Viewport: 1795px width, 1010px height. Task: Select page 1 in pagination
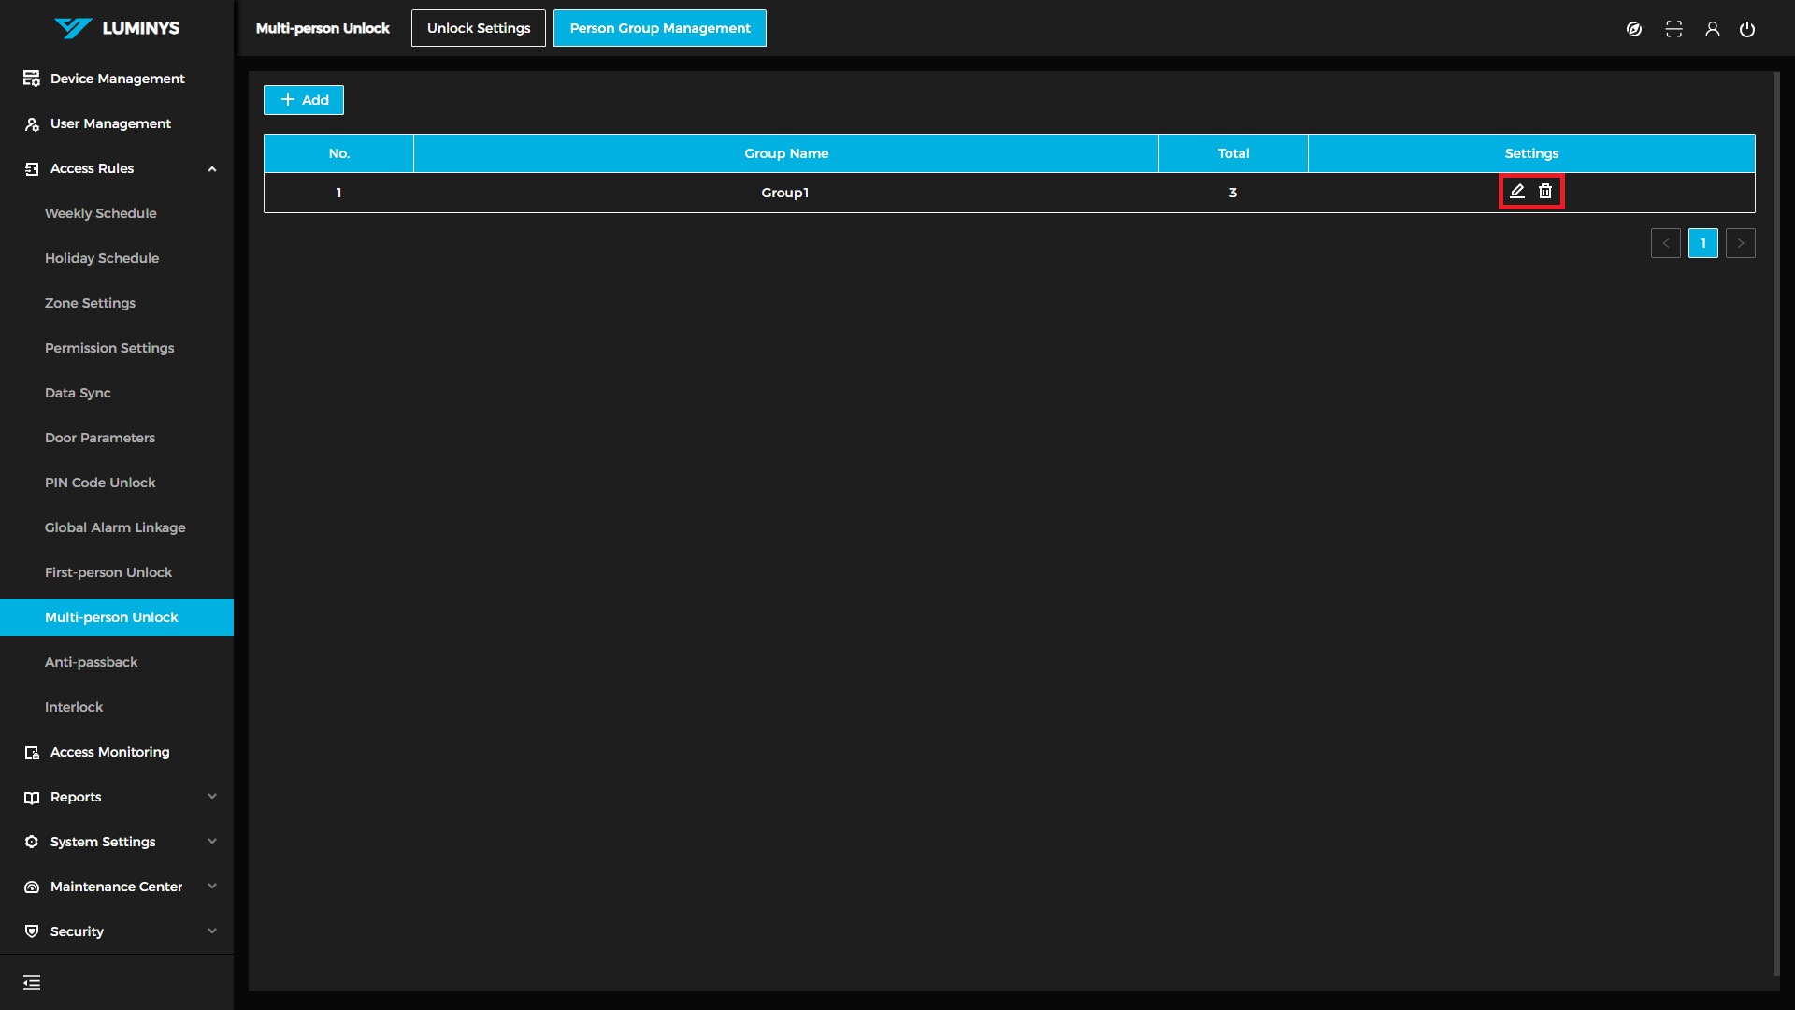[1702, 243]
